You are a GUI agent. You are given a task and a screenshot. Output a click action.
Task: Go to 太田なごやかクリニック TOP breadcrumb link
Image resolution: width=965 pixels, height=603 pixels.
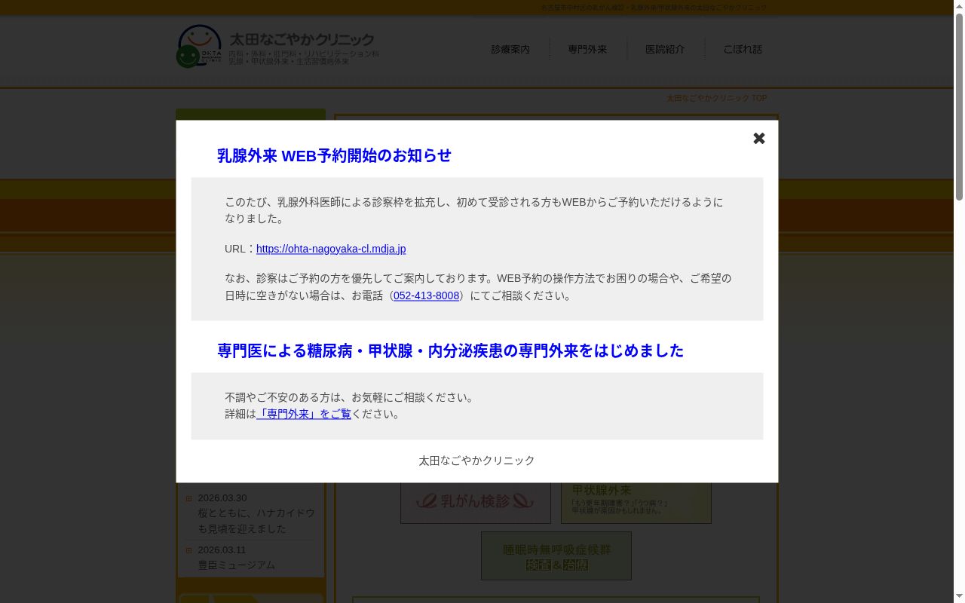click(716, 98)
